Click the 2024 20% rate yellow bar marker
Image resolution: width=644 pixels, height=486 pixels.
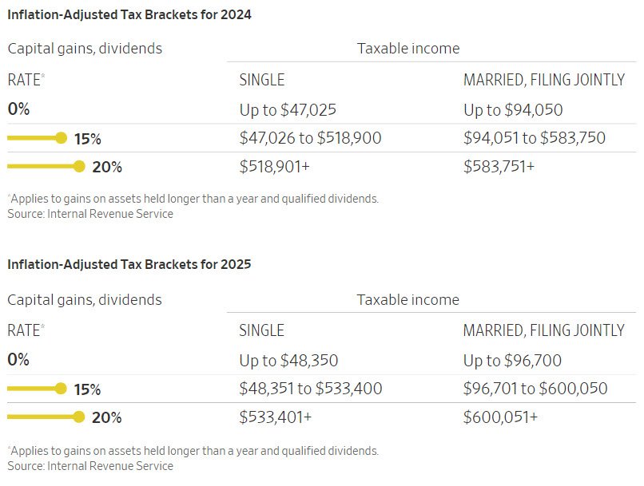pyautogui.click(x=46, y=167)
